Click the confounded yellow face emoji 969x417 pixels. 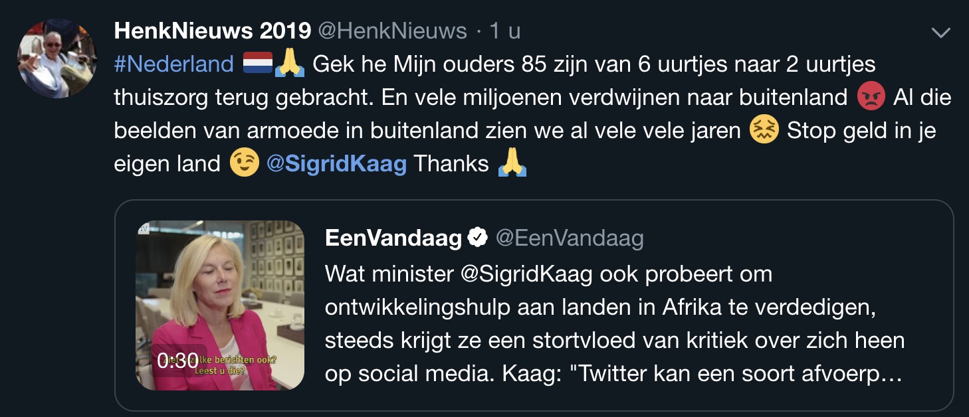[764, 131]
